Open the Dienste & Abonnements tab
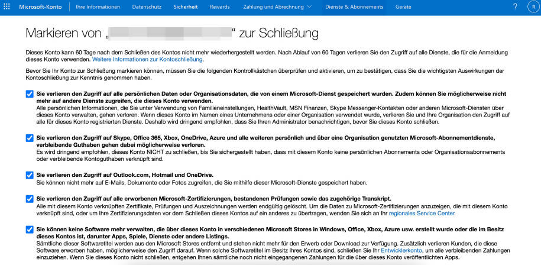 [x=354, y=7]
